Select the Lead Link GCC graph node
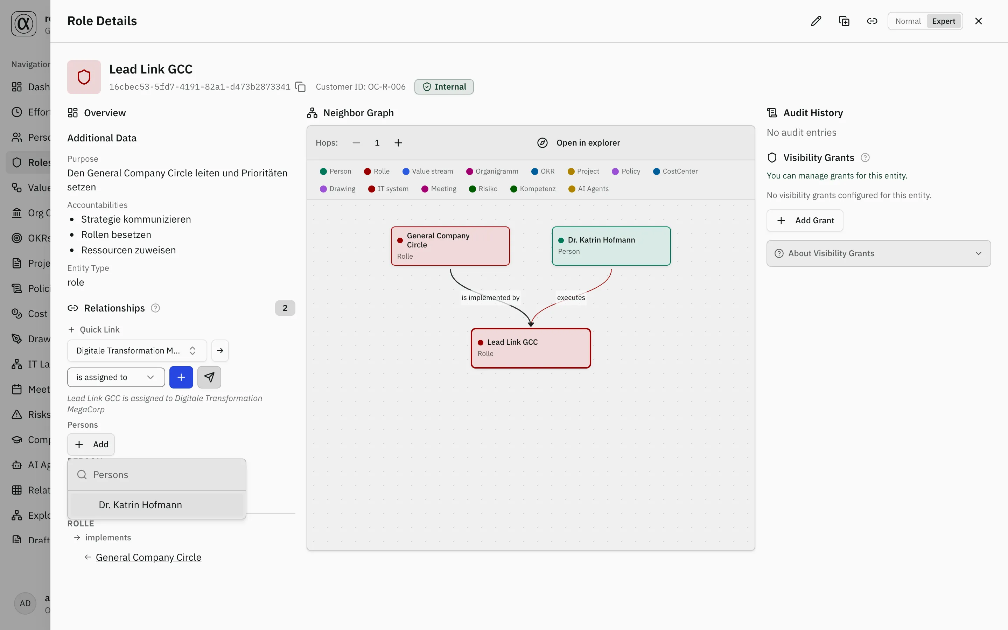 point(531,348)
